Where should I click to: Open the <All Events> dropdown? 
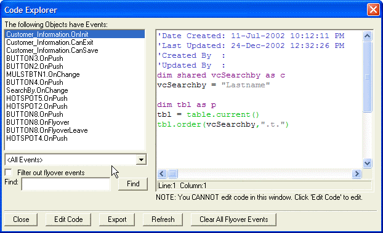141,160
